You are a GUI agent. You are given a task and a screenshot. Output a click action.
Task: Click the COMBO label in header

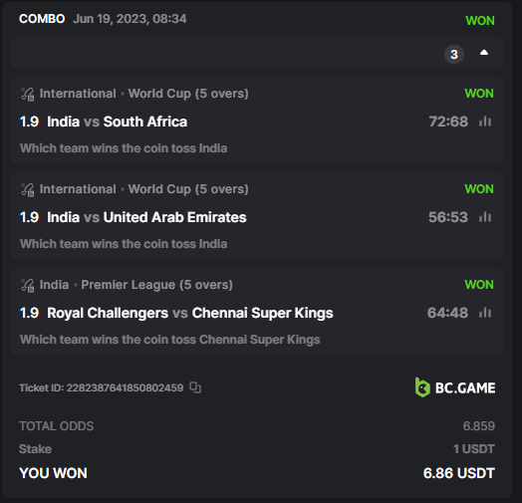point(42,19)
